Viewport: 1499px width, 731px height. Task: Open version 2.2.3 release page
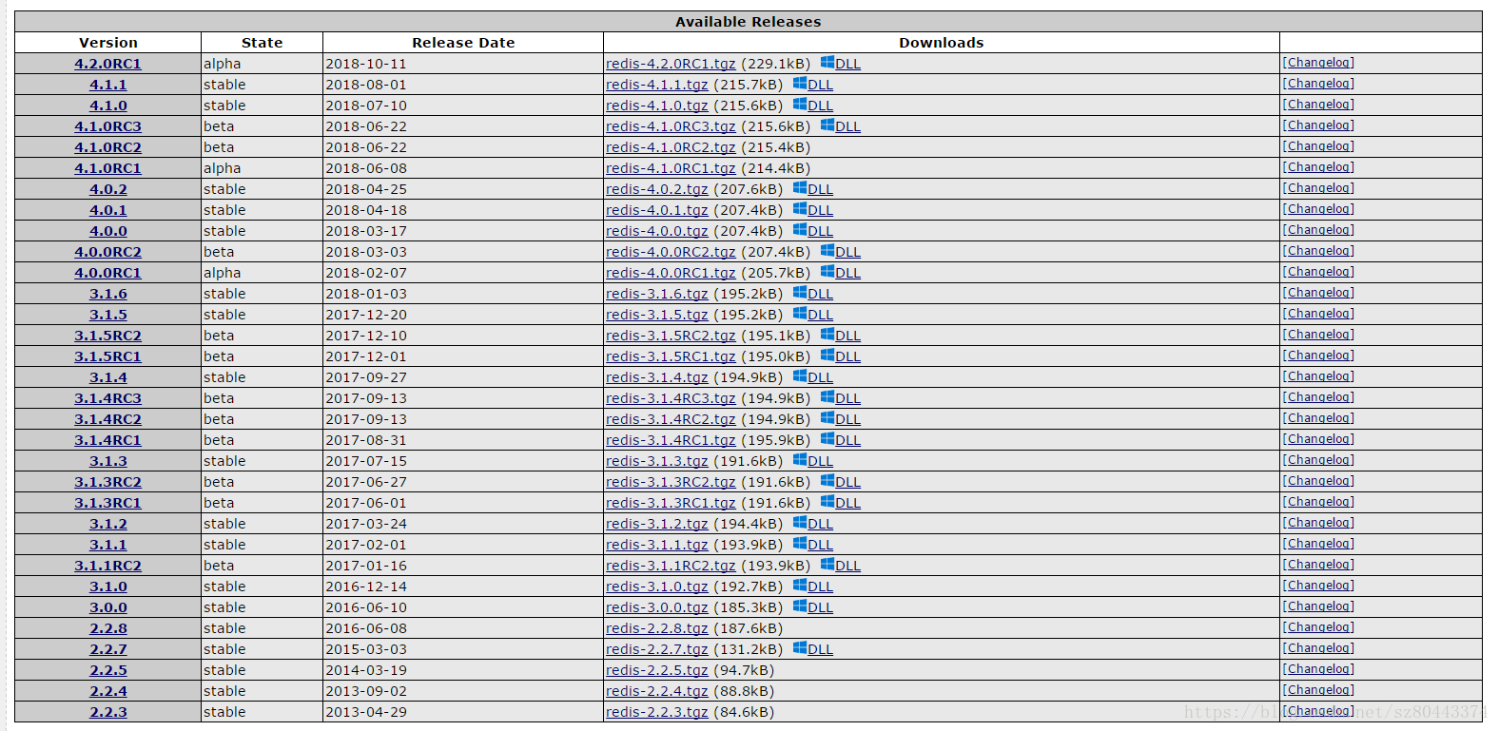[108, 712]
